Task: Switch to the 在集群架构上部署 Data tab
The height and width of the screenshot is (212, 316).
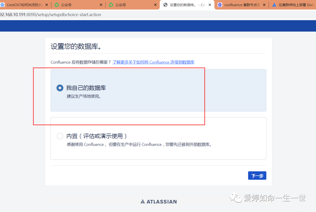Action: [293, 5]
